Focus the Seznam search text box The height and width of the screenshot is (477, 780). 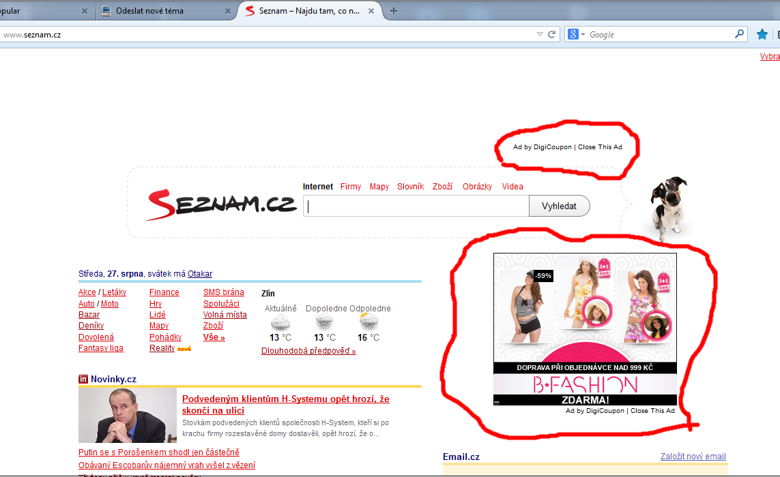click(416, 206)
